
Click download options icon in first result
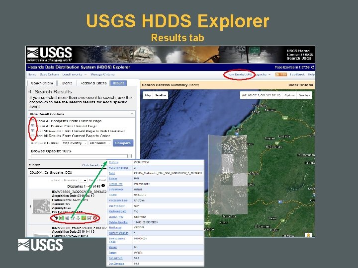tap(78, 218)
